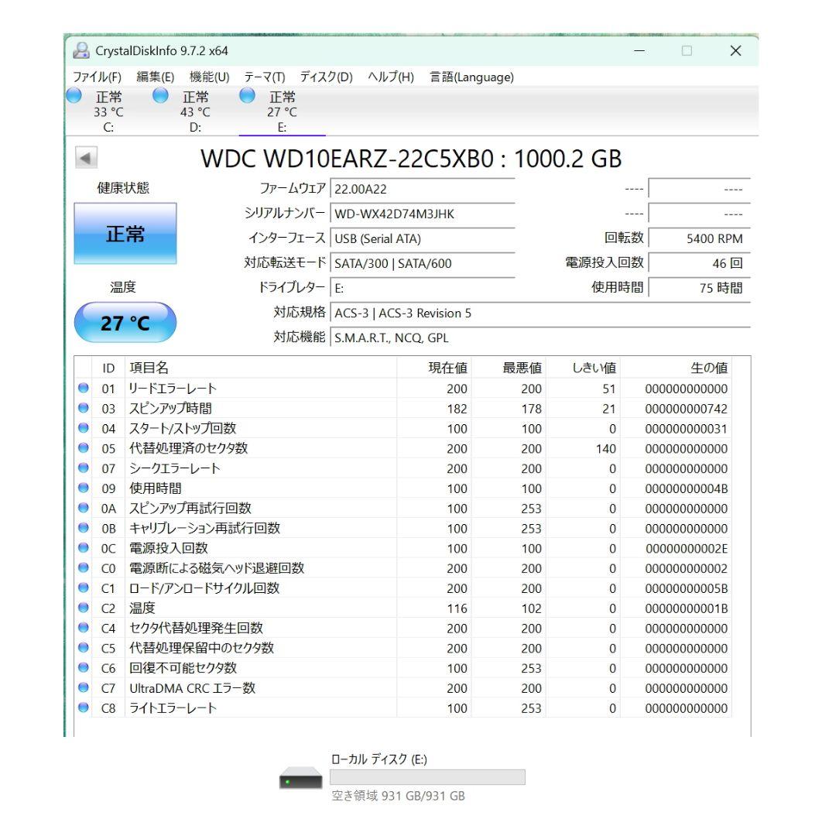Click serial number field WD-WX42D74M3JHK
The height and width of the screenshot is (836, 829).
[423, 214]
